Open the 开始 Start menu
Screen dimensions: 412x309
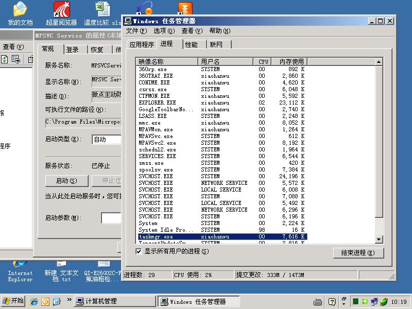tap(13, 301)
